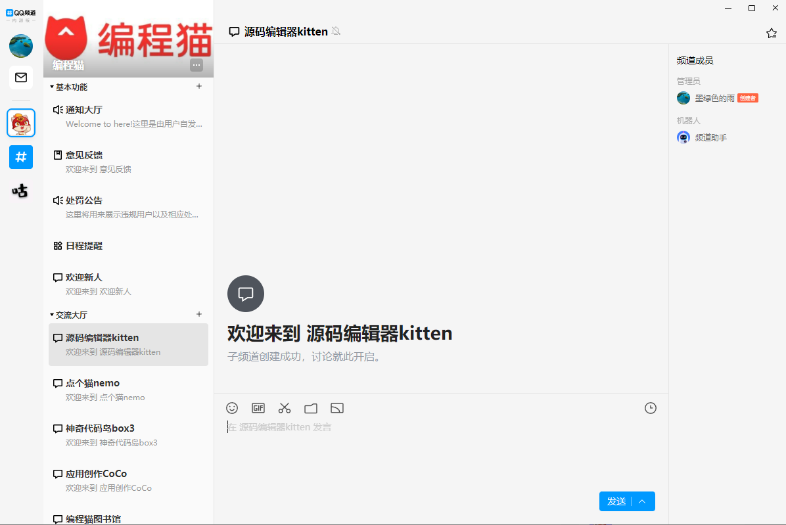Open the 编程猫 banner more options button
Screen dimensions: 786x525
coord(196,65)
